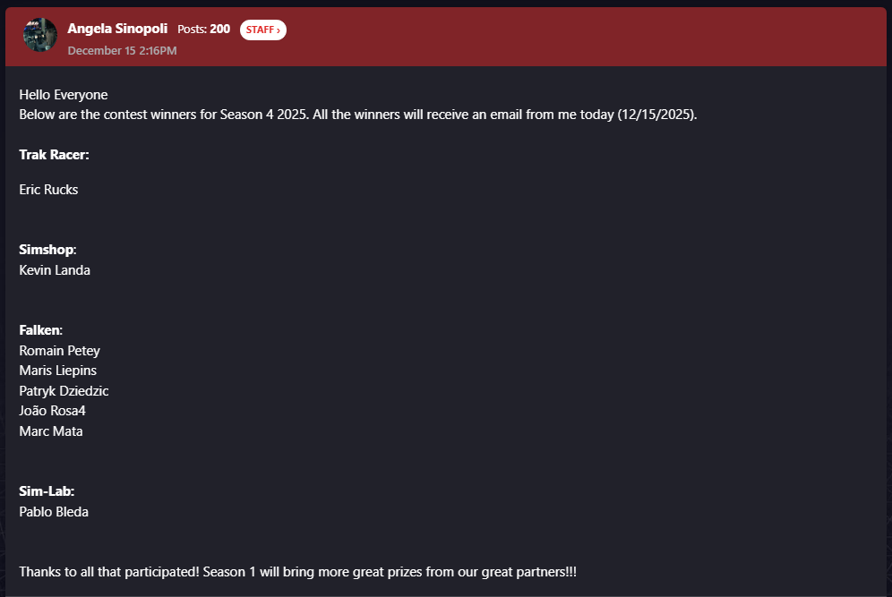This screenshot has height=597, width=892.
Task: Click the 'Hello Everyone' greeting line
Action: pos(64,95)
